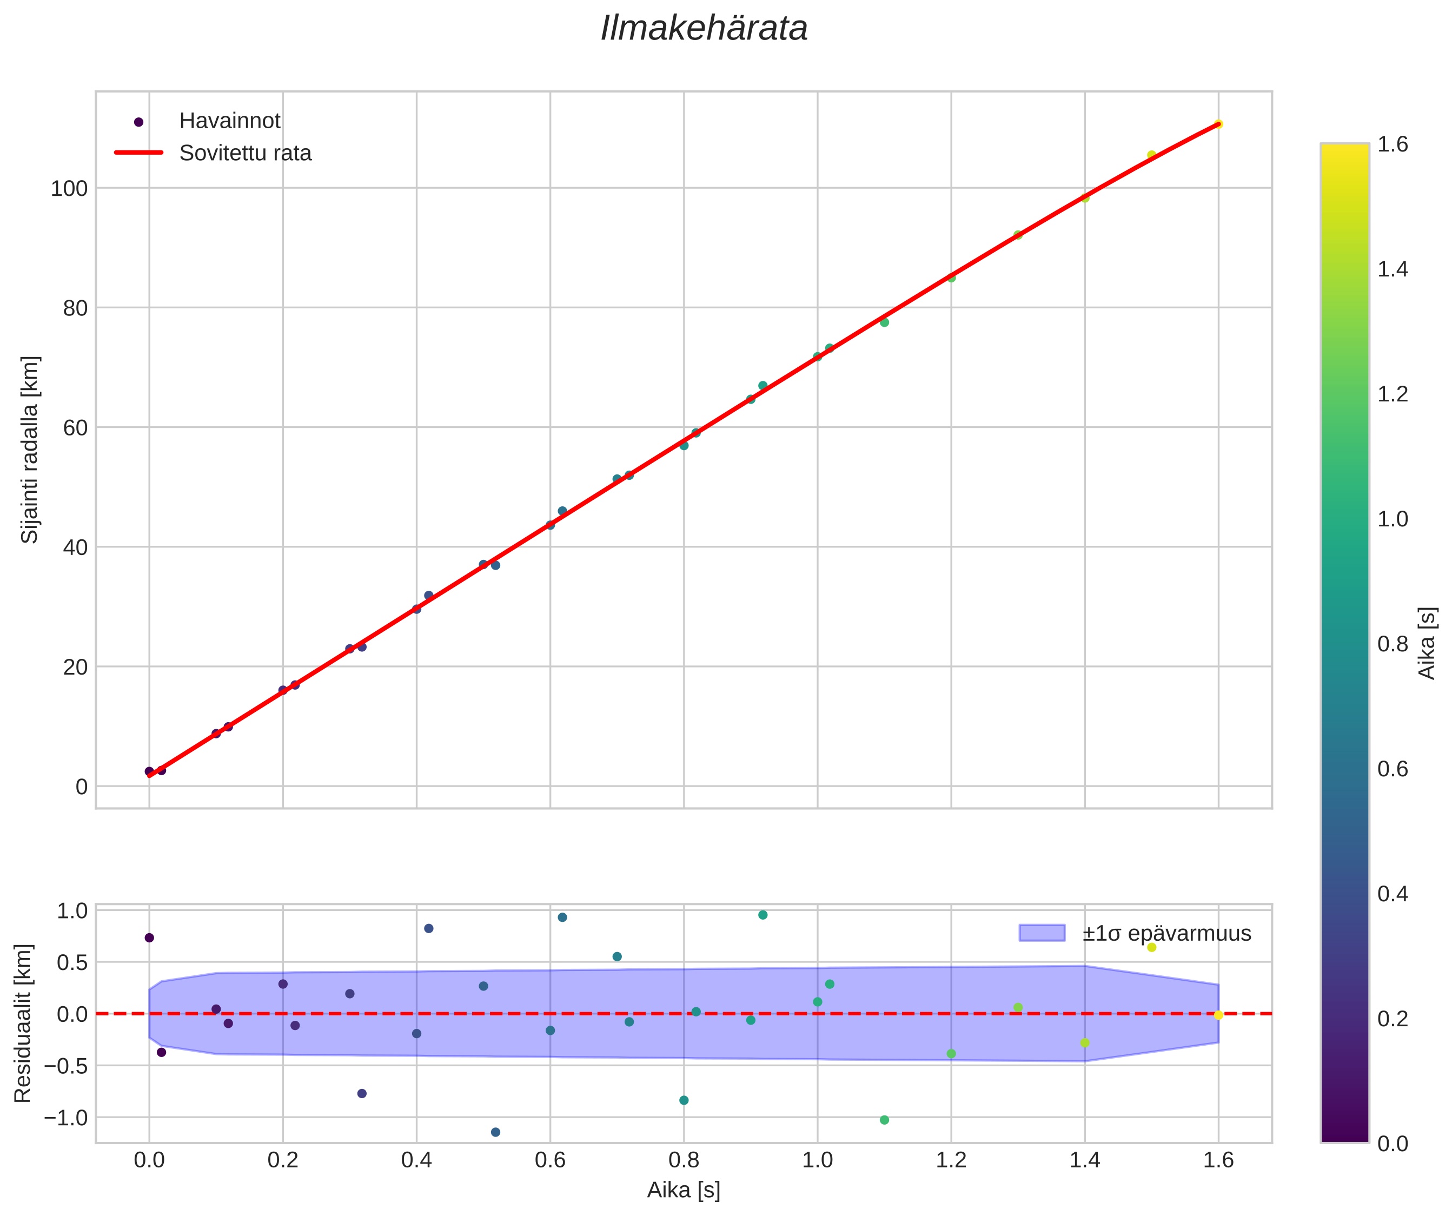The height and width of the screenshot is (1215, 1452).
Task: Click the lowest residual point near 0.52 s
Action: click(x=495, y=1132)
